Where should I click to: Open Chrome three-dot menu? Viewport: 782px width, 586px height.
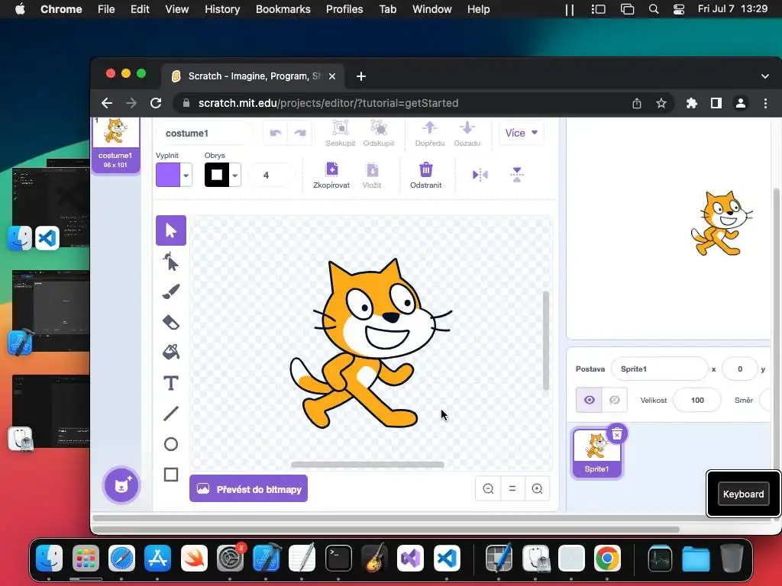[765, 103]
